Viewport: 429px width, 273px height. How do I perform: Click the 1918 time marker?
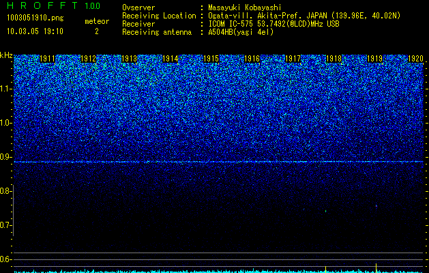[334, 59]
